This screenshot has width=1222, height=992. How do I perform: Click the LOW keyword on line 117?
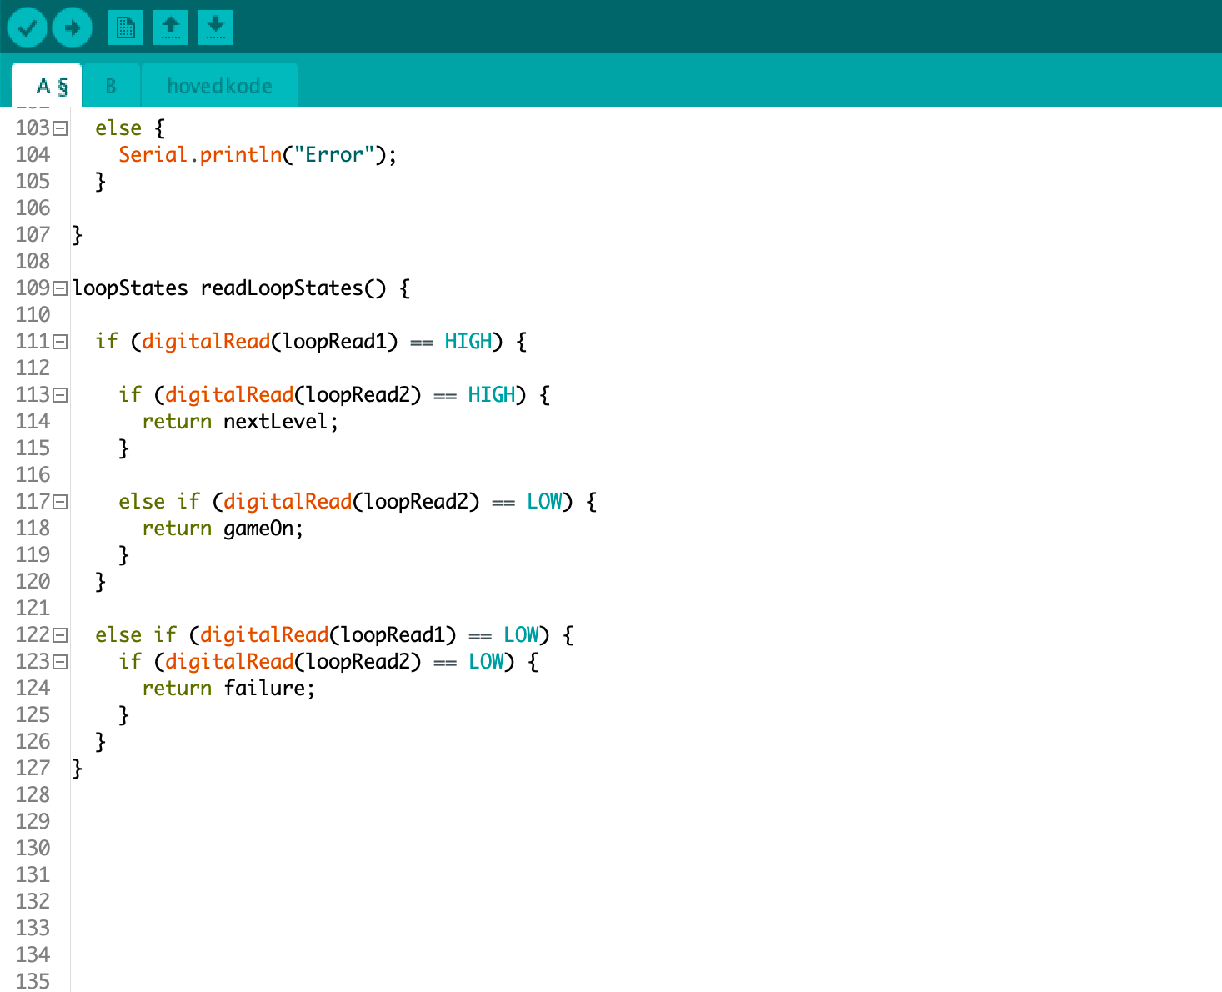(x=545, y=502)
